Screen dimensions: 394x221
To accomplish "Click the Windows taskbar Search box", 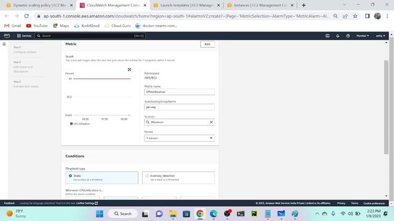I will [123, 214].
